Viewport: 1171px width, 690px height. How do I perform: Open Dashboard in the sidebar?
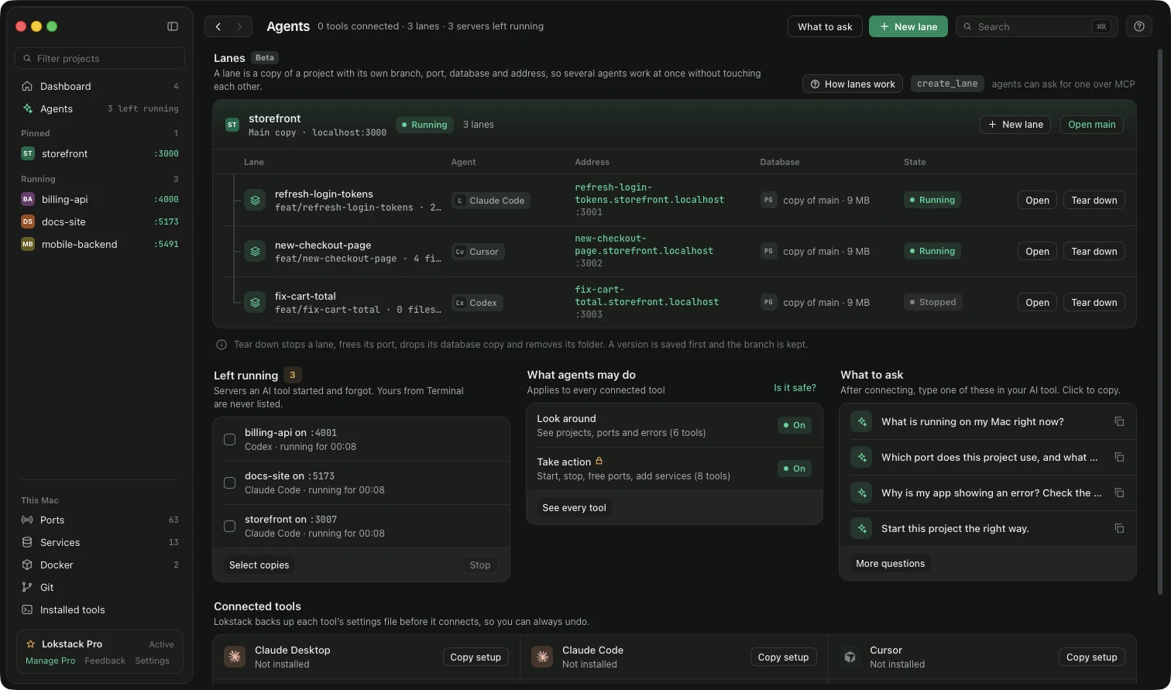pyautogui.click(x=100, y=86)
